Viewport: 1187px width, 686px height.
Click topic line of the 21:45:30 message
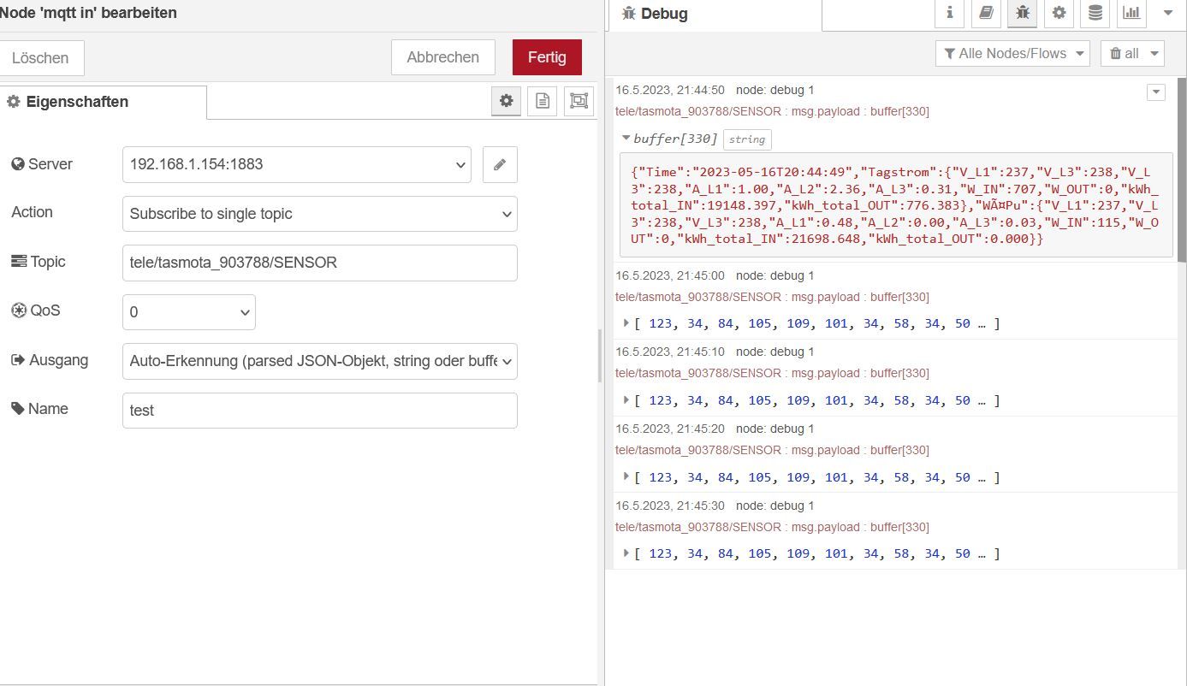[772, 527]
